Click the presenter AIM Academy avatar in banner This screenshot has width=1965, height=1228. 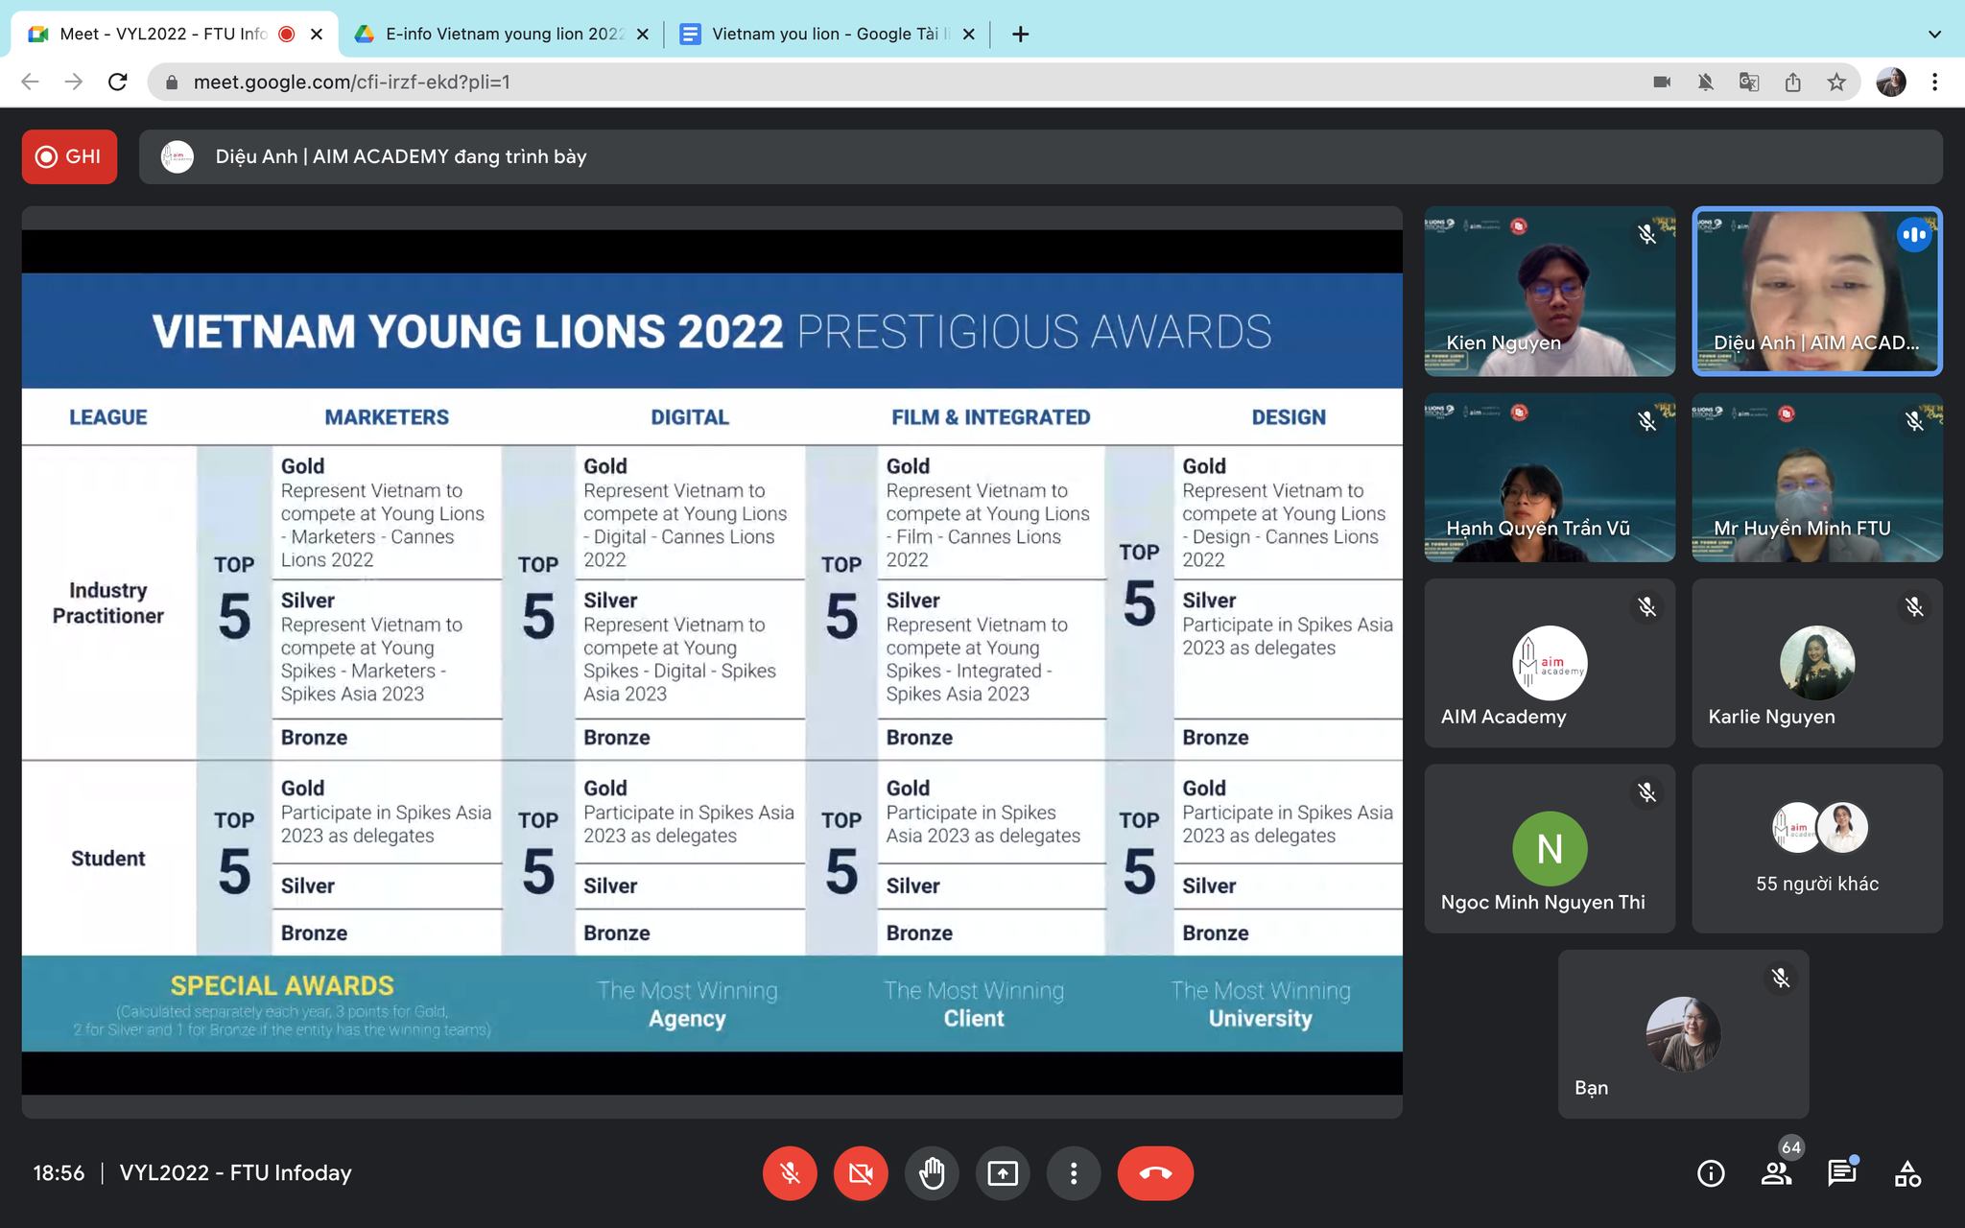point(178,156)
